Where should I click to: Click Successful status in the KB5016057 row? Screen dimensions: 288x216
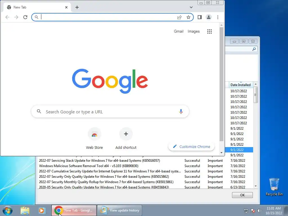pyautogui.click(x=192, y=161)
